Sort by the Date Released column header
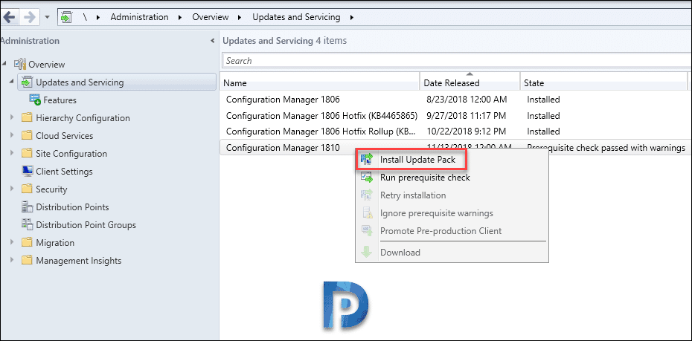 (470, 82)
